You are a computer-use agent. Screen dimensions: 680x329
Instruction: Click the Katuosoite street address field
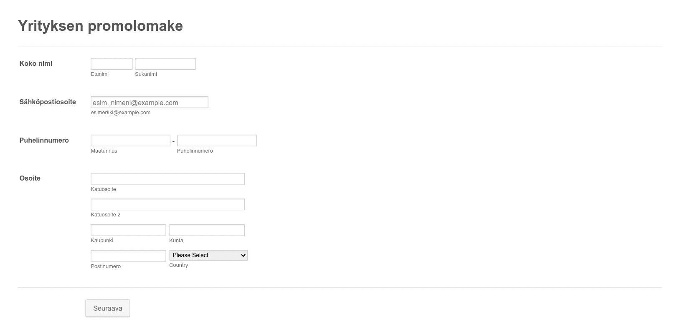click(x=167, y=179)
